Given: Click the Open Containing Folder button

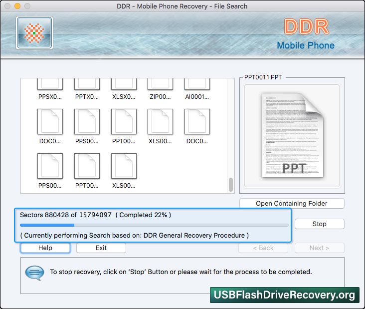Looking at the screenshot, I should [292, 204].
